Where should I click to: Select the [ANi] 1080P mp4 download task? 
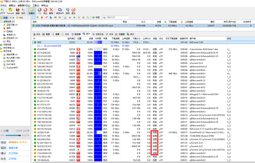(x=143, y=26)
